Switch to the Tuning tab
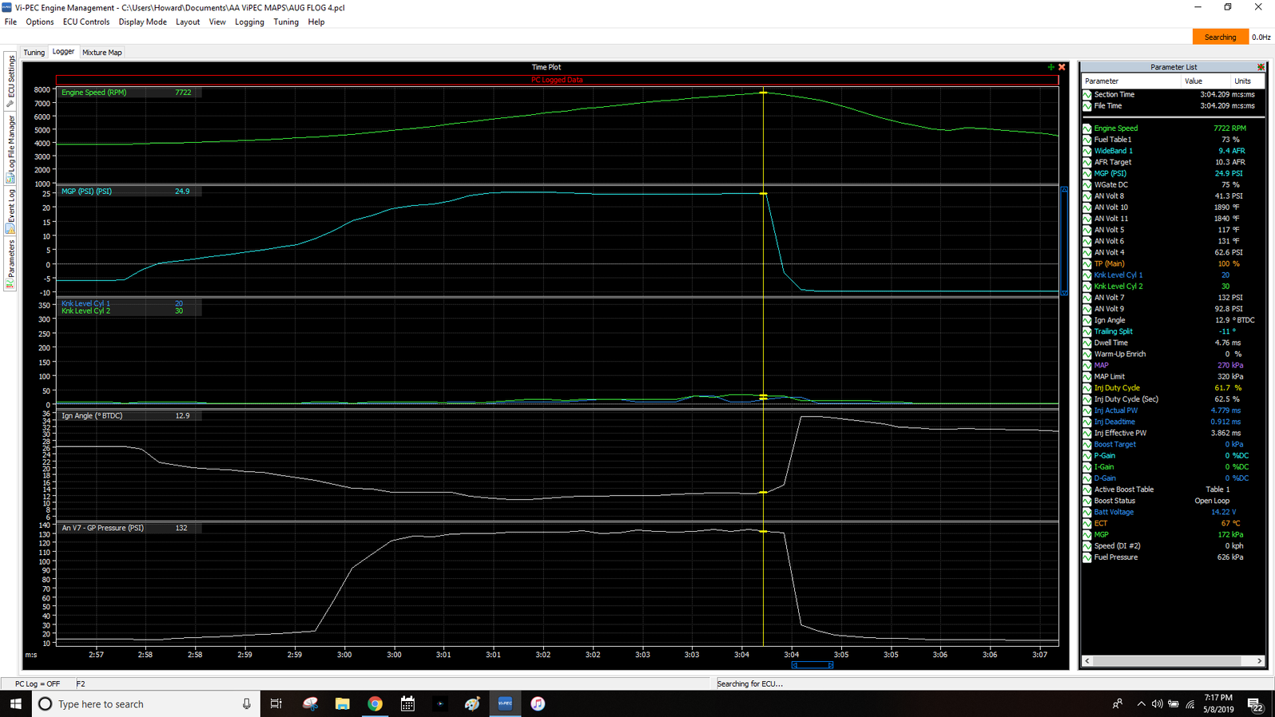This screenshot has height=717, width=1275. point(34,53)
